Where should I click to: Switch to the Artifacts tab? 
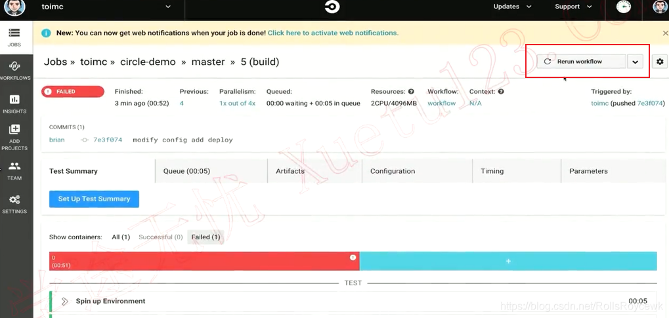click(x=314, y=171)
